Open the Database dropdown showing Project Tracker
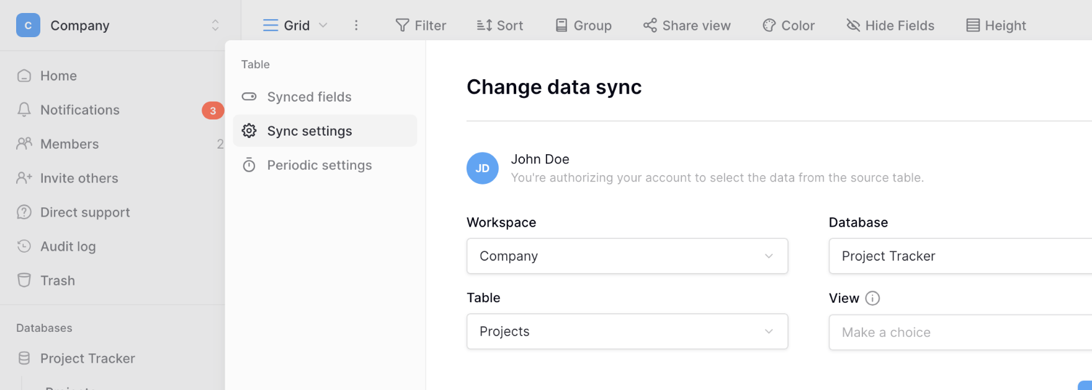 coord(960,256)
